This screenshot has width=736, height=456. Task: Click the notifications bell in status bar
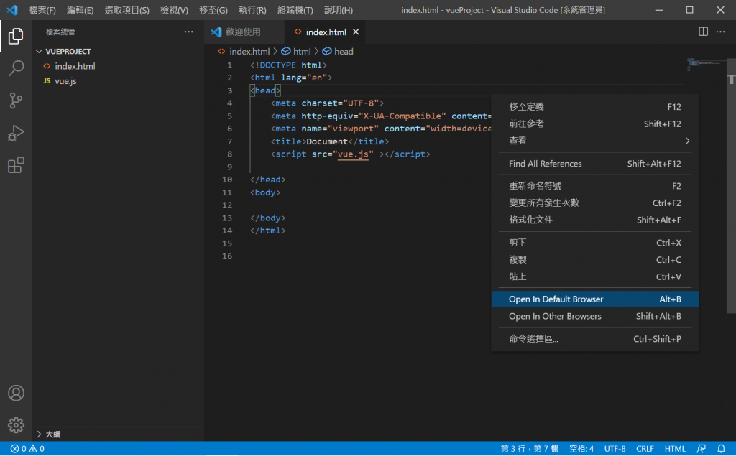[721, 449]
